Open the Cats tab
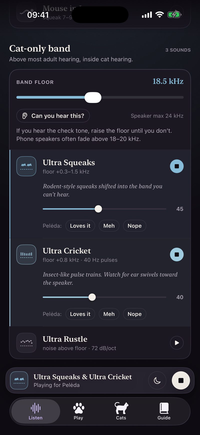This screenshot has height=435, width=200. click(x=121, y=411)
